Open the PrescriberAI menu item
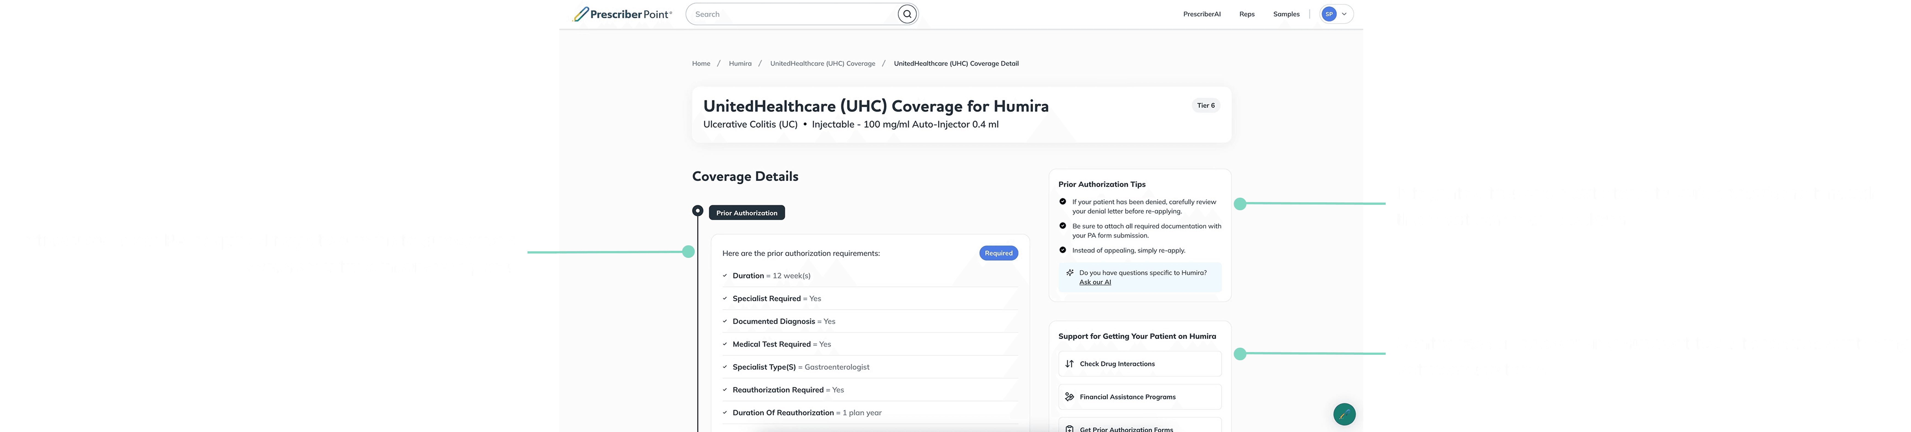 pos(1201,14)
